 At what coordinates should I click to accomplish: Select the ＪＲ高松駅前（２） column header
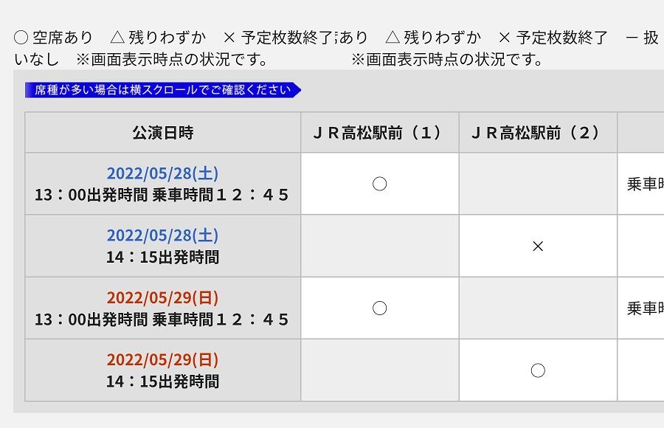pyautogui.click(x=538, y=132)
